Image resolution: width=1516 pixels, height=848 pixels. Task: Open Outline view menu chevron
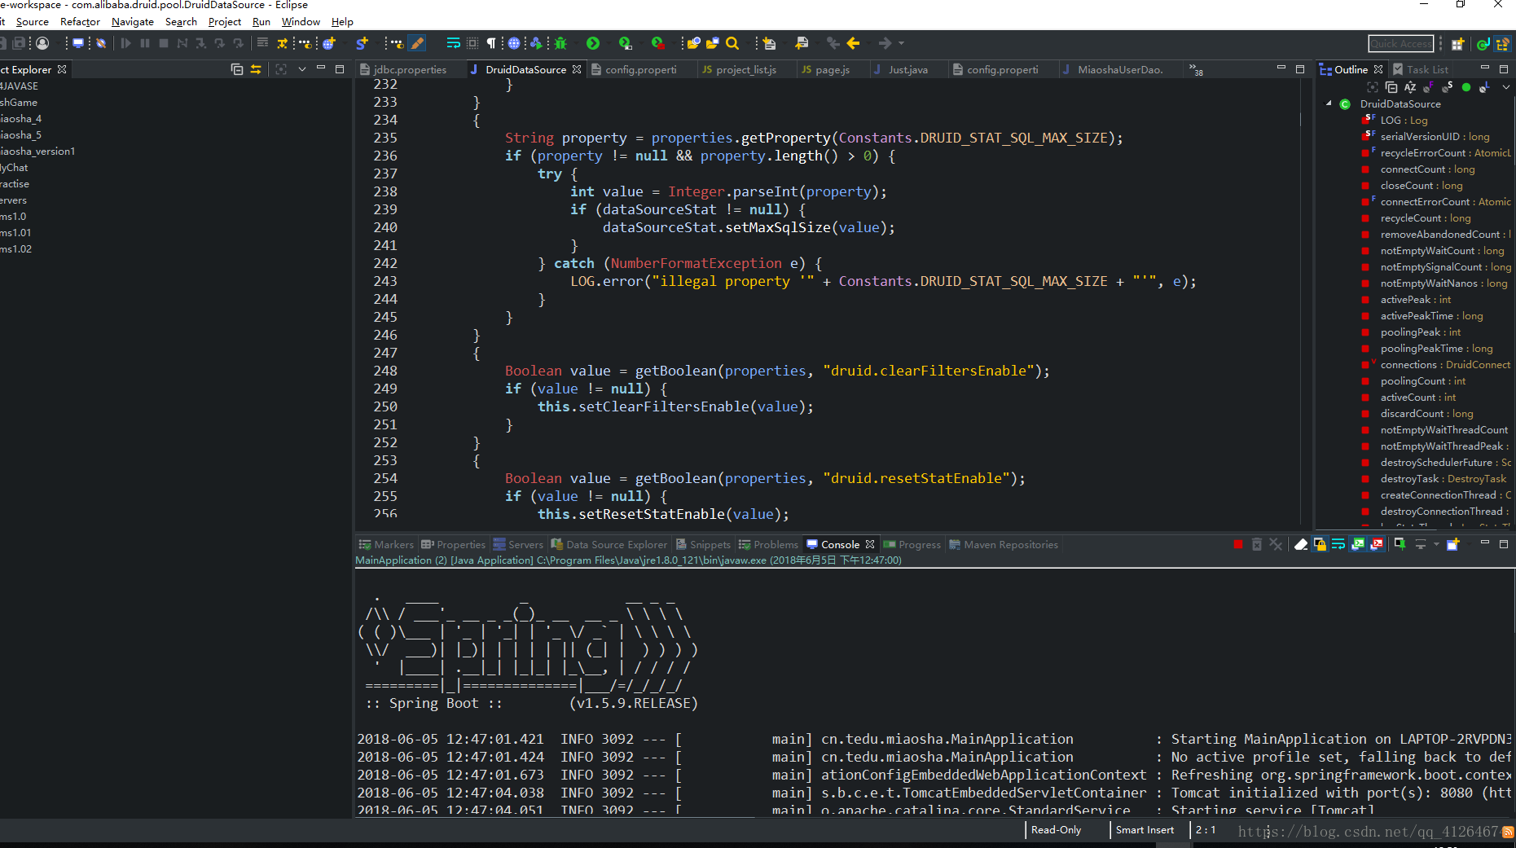(x=1505, y=87)
